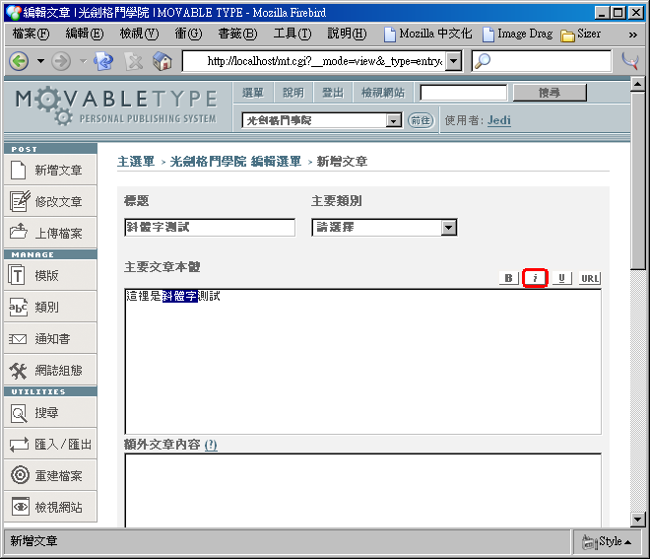The height and width of the screenshot is (559, 650).
Task: Open 搜尋 in the Utilities section
Action: click(x=50, y=412)
